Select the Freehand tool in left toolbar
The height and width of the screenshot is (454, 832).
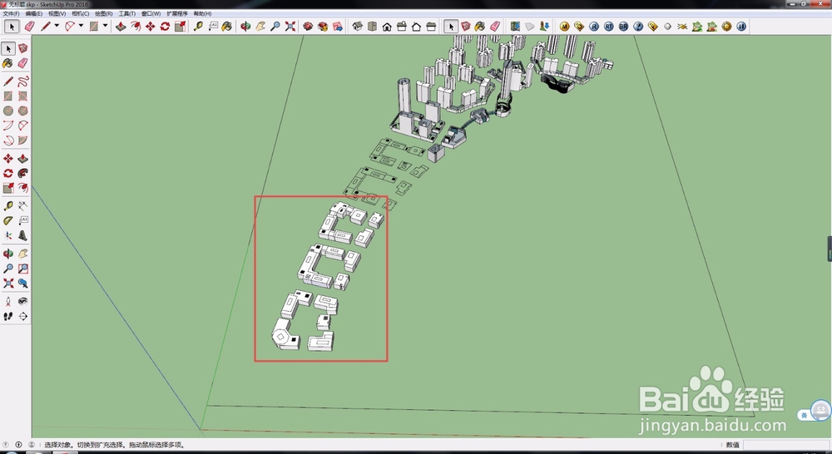(22, 81)
